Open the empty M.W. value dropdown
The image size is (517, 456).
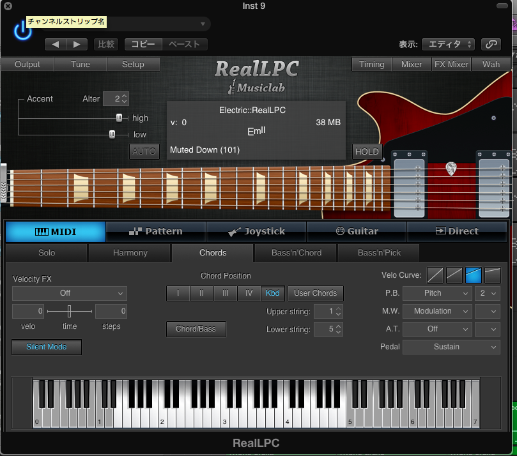coord(488,311)
